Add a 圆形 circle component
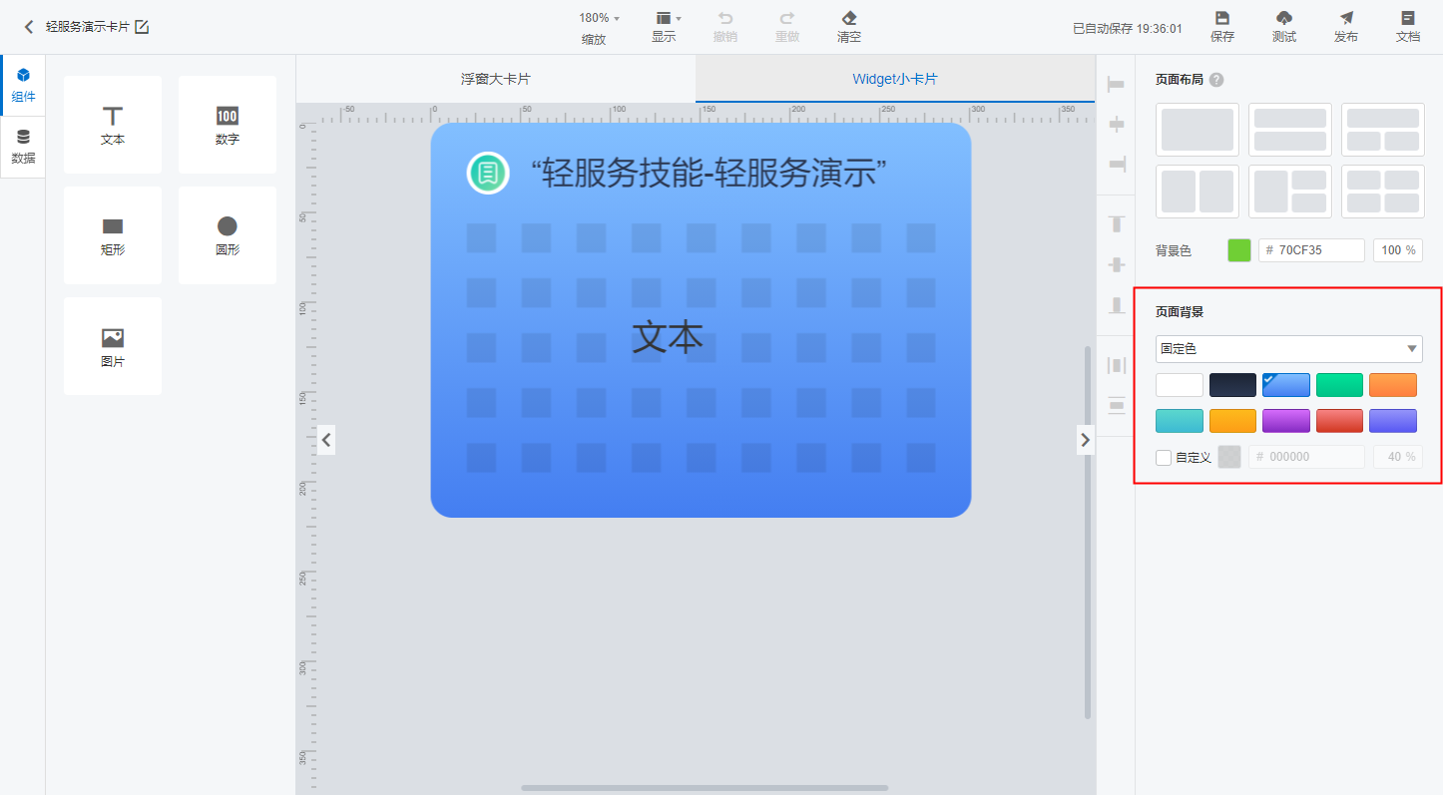1443x795 pixels. 228,235
